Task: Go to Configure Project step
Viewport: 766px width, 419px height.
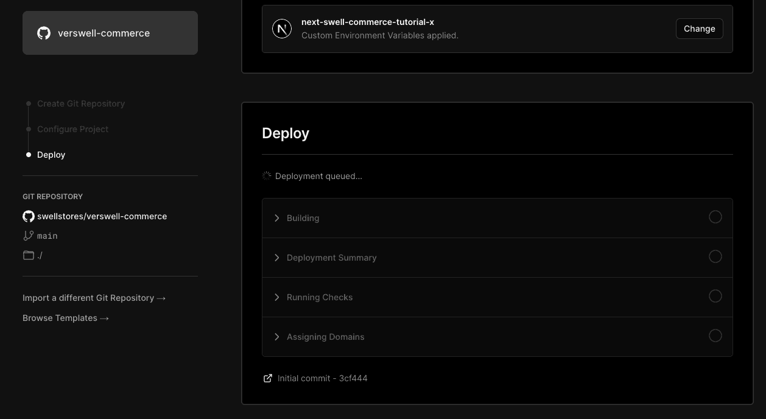Action: [72, 129]
